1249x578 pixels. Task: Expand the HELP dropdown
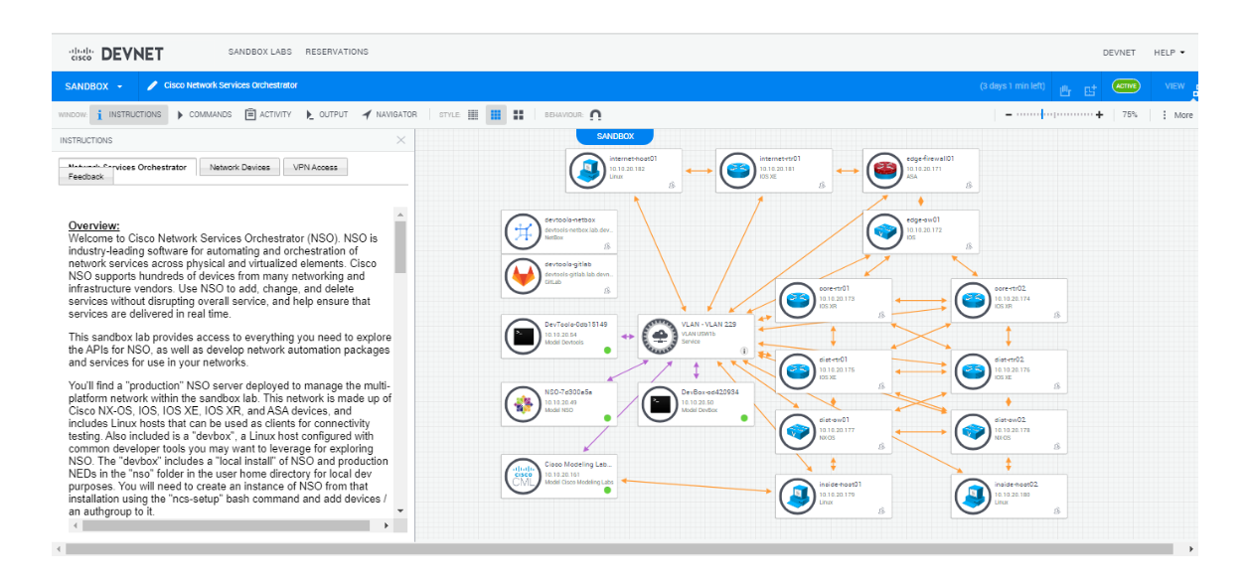[1170, 52]
